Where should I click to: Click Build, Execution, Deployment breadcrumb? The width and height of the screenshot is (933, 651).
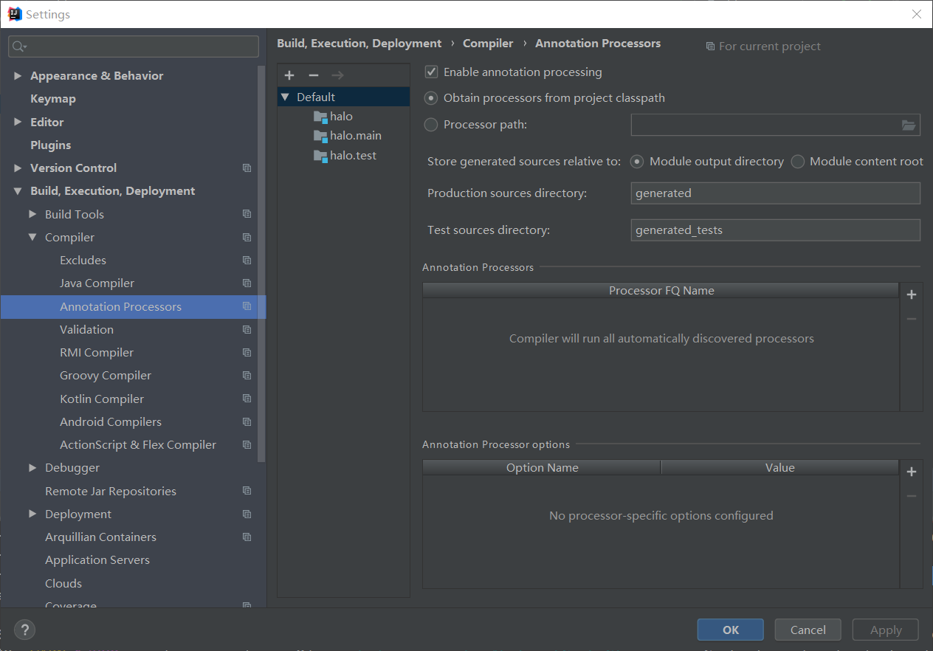pyautogui.click(x=359, y=44)
